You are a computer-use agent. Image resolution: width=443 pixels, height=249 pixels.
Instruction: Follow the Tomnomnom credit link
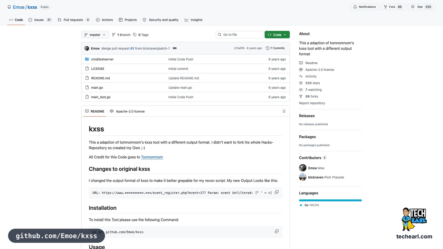152,157
